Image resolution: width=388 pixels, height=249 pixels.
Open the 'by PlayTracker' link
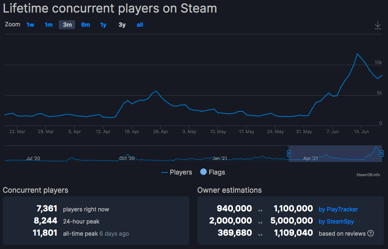point(338,209)
